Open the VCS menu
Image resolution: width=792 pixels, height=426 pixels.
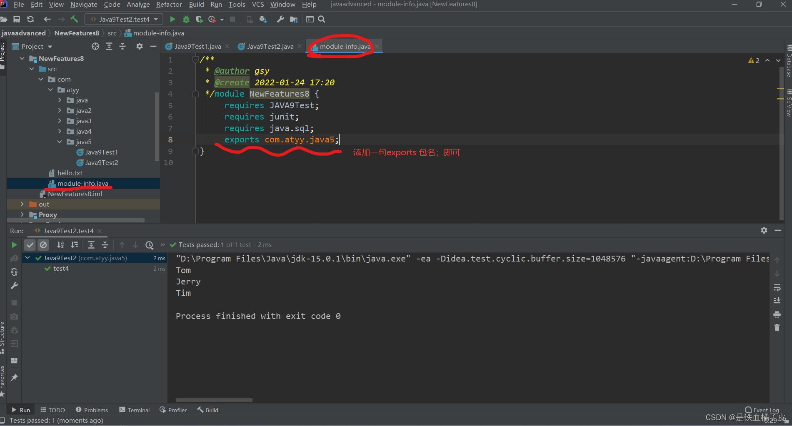(x=258, y=4)
